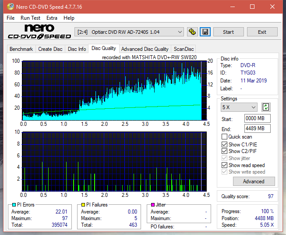This screenshot has width=286, height=235.
Task: Click the disc ID value TYG03
Action: (248, 73)
